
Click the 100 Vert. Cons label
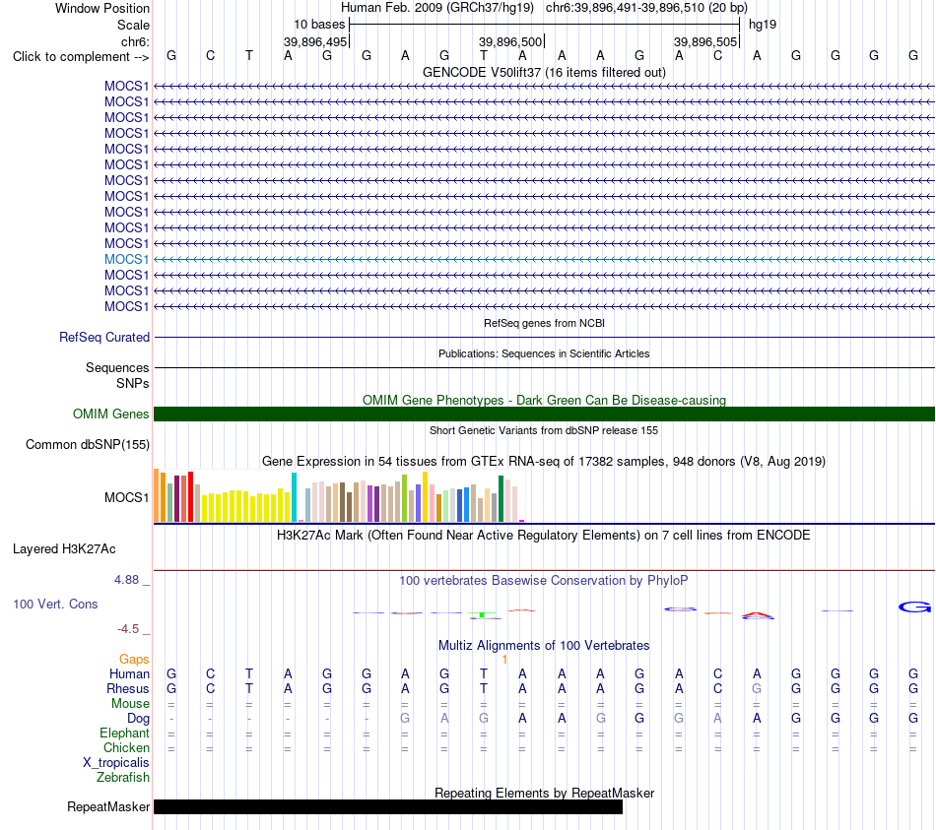(55, 604)
